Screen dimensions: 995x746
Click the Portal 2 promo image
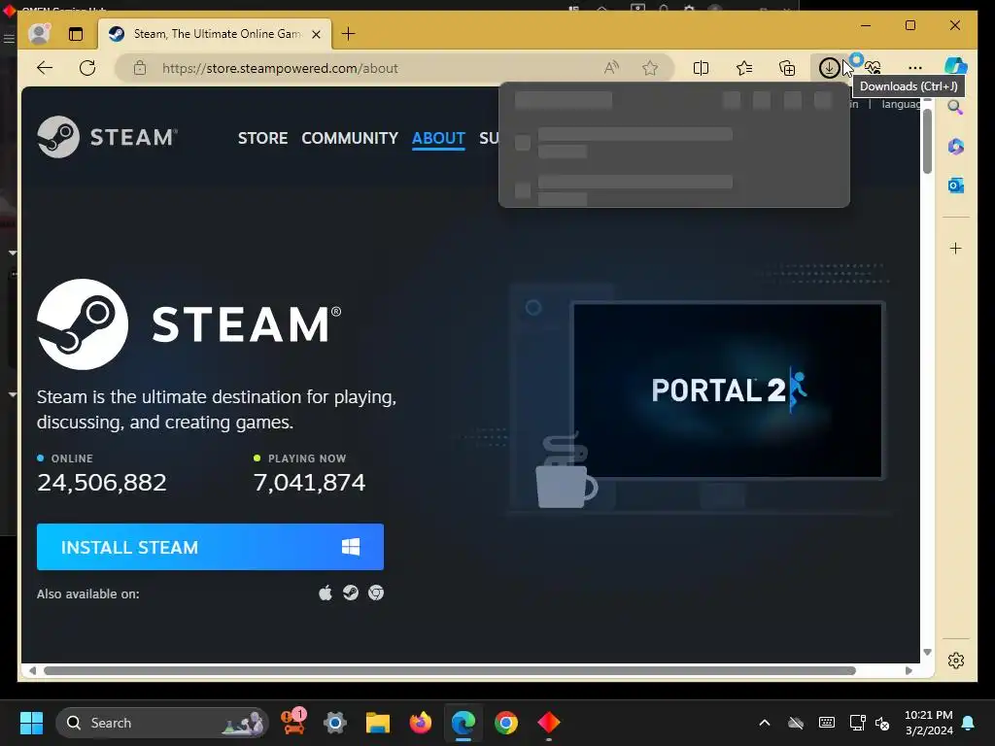[728, 390]
